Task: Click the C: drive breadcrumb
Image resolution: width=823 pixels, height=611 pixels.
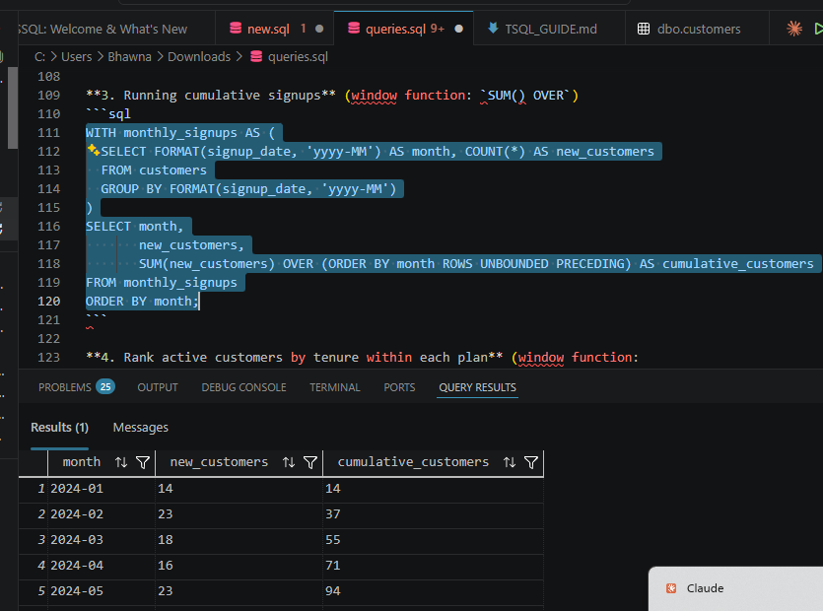Action: [39, 57]
